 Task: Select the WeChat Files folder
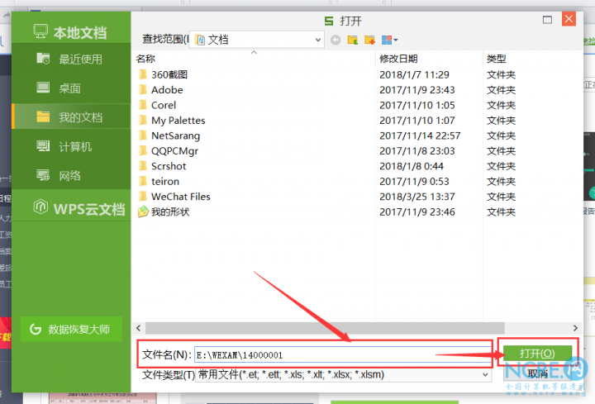point(181,197)
